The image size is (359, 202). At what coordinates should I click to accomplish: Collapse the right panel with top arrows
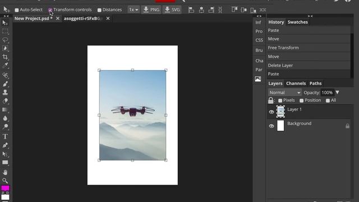310,16
